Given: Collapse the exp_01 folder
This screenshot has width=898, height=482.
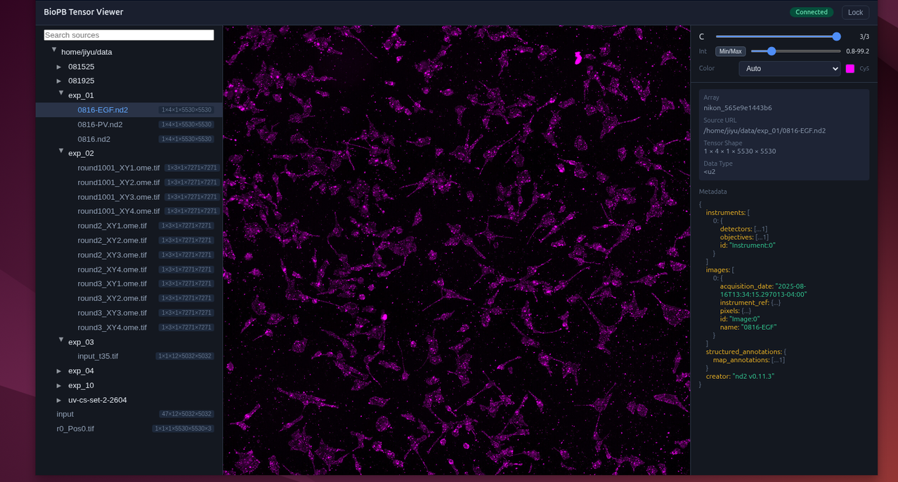Looking at the screenshot, I should [61, 93].
